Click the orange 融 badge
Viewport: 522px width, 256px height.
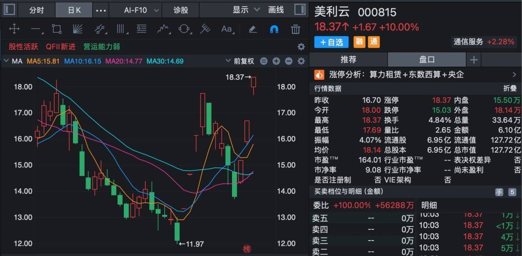click(x=359, y=43)
